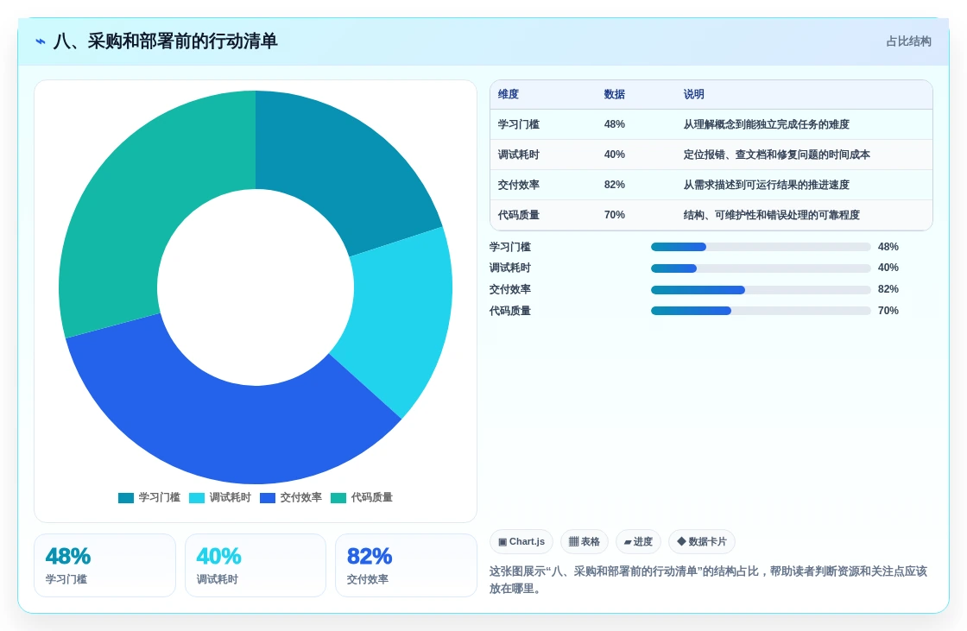Click description 结构、可维护性和错误处理的可靠程度
The height and width of the screenshot is (631, 967).
pyautogui.click(x=772, y=215)
